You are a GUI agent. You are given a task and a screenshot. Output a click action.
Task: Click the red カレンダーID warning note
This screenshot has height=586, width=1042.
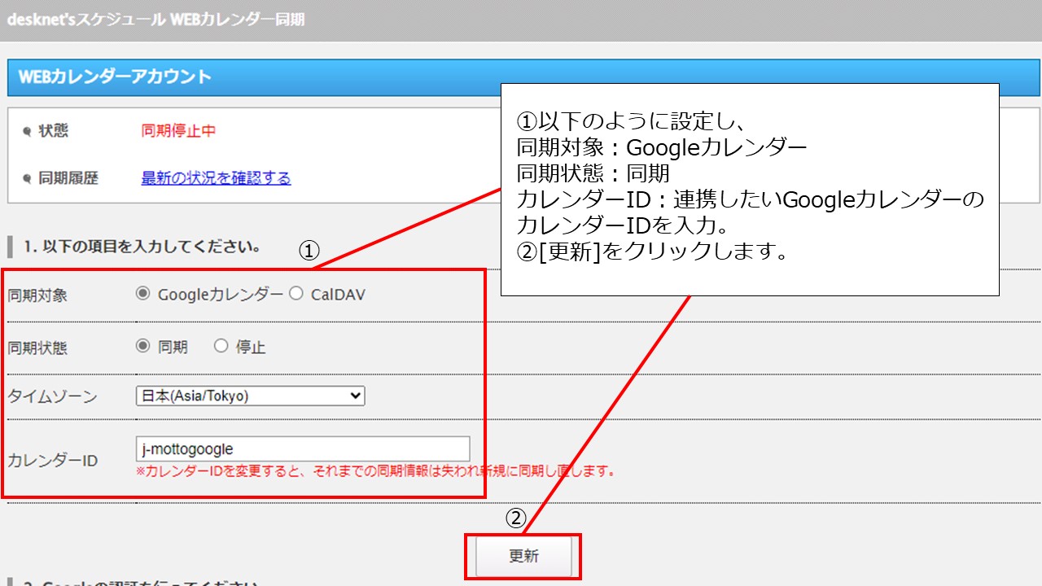click(375, 471)
